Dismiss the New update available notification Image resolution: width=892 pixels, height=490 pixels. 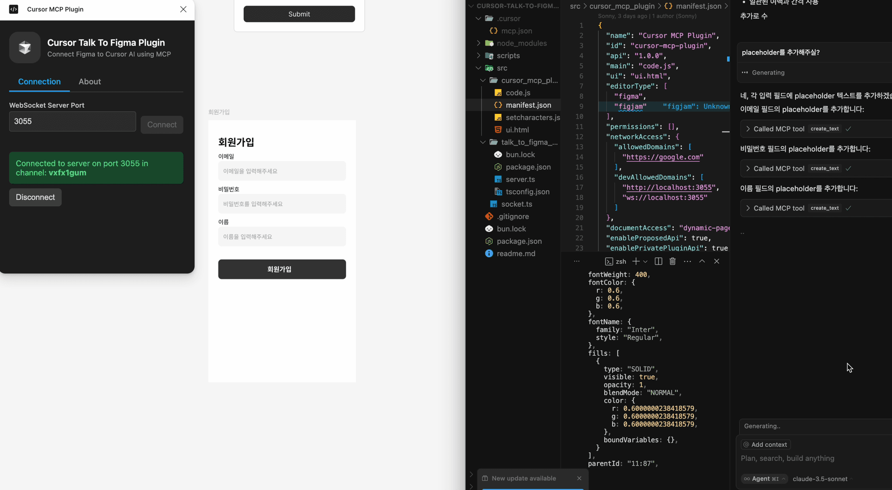[x=579, y=478]
